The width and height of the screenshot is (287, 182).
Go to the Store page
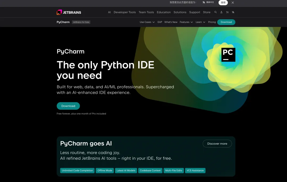[207, 12]
